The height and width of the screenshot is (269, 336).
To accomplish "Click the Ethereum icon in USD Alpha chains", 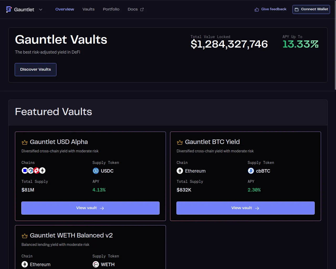I will [x=43, y=171].
